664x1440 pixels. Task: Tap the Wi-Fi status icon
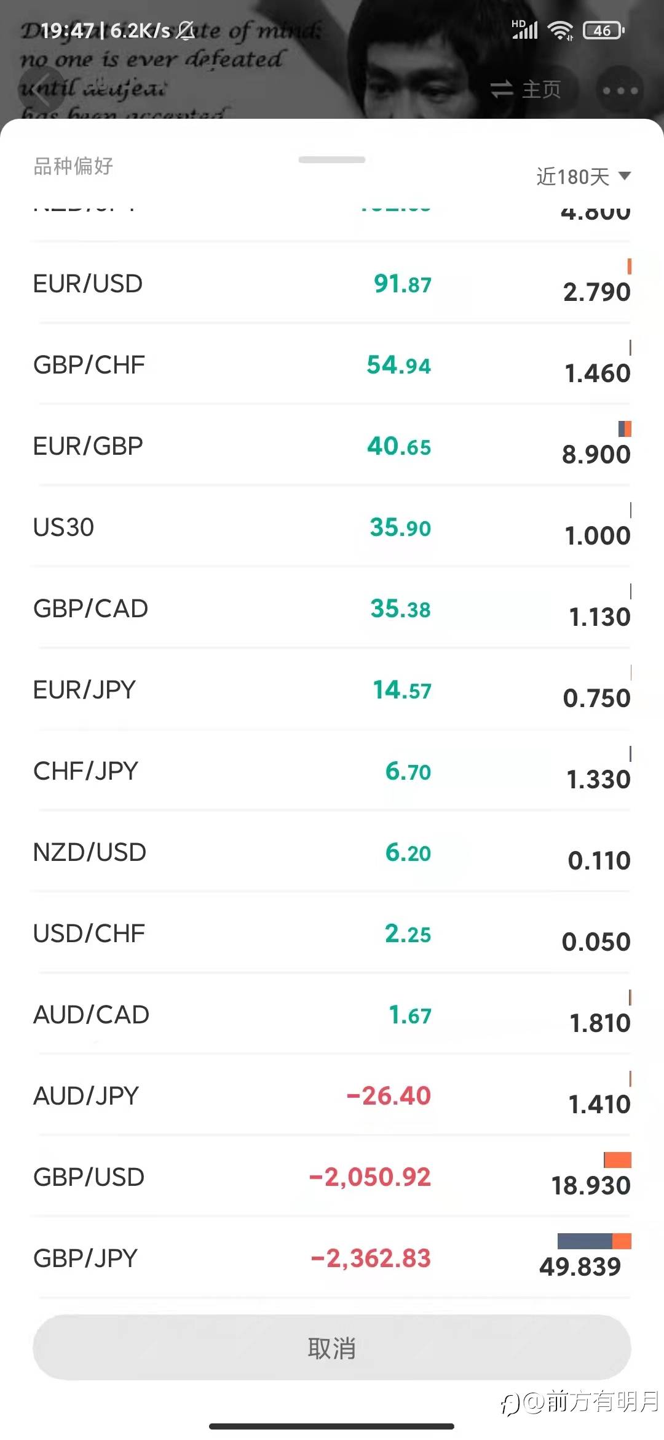[560, 30]
